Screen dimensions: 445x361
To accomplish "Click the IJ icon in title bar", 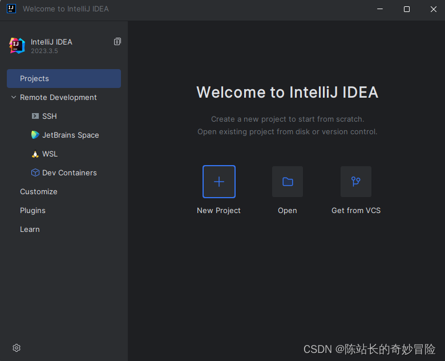I will (x=11, y=9).
